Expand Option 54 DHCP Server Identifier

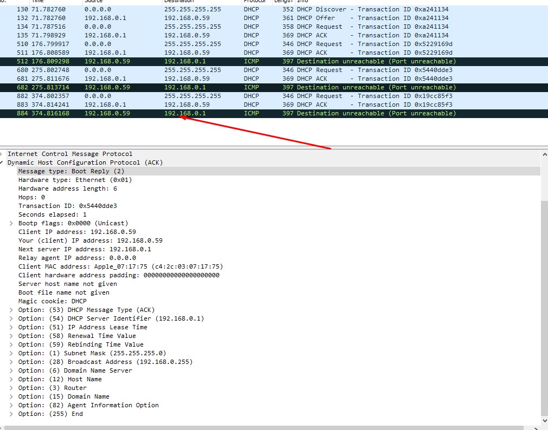[x=12, y=318]
